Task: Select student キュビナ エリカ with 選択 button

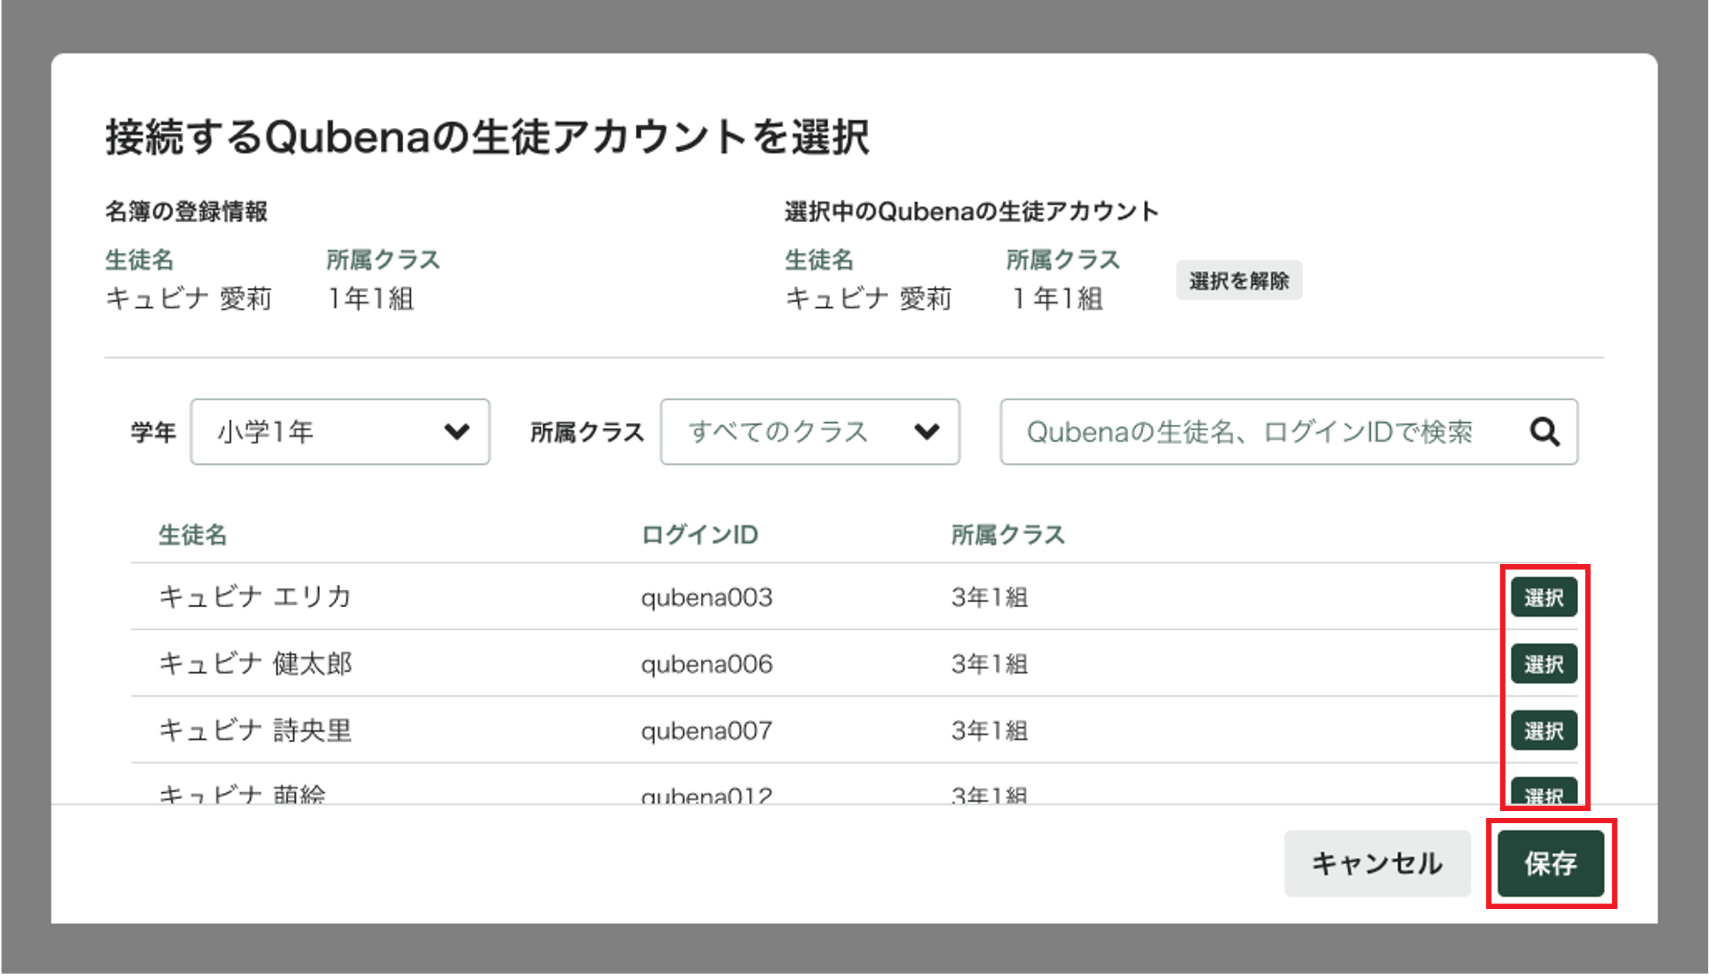Action: [1544, 596]
